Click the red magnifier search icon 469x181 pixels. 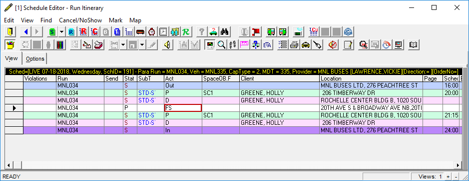tap(364, 45)
